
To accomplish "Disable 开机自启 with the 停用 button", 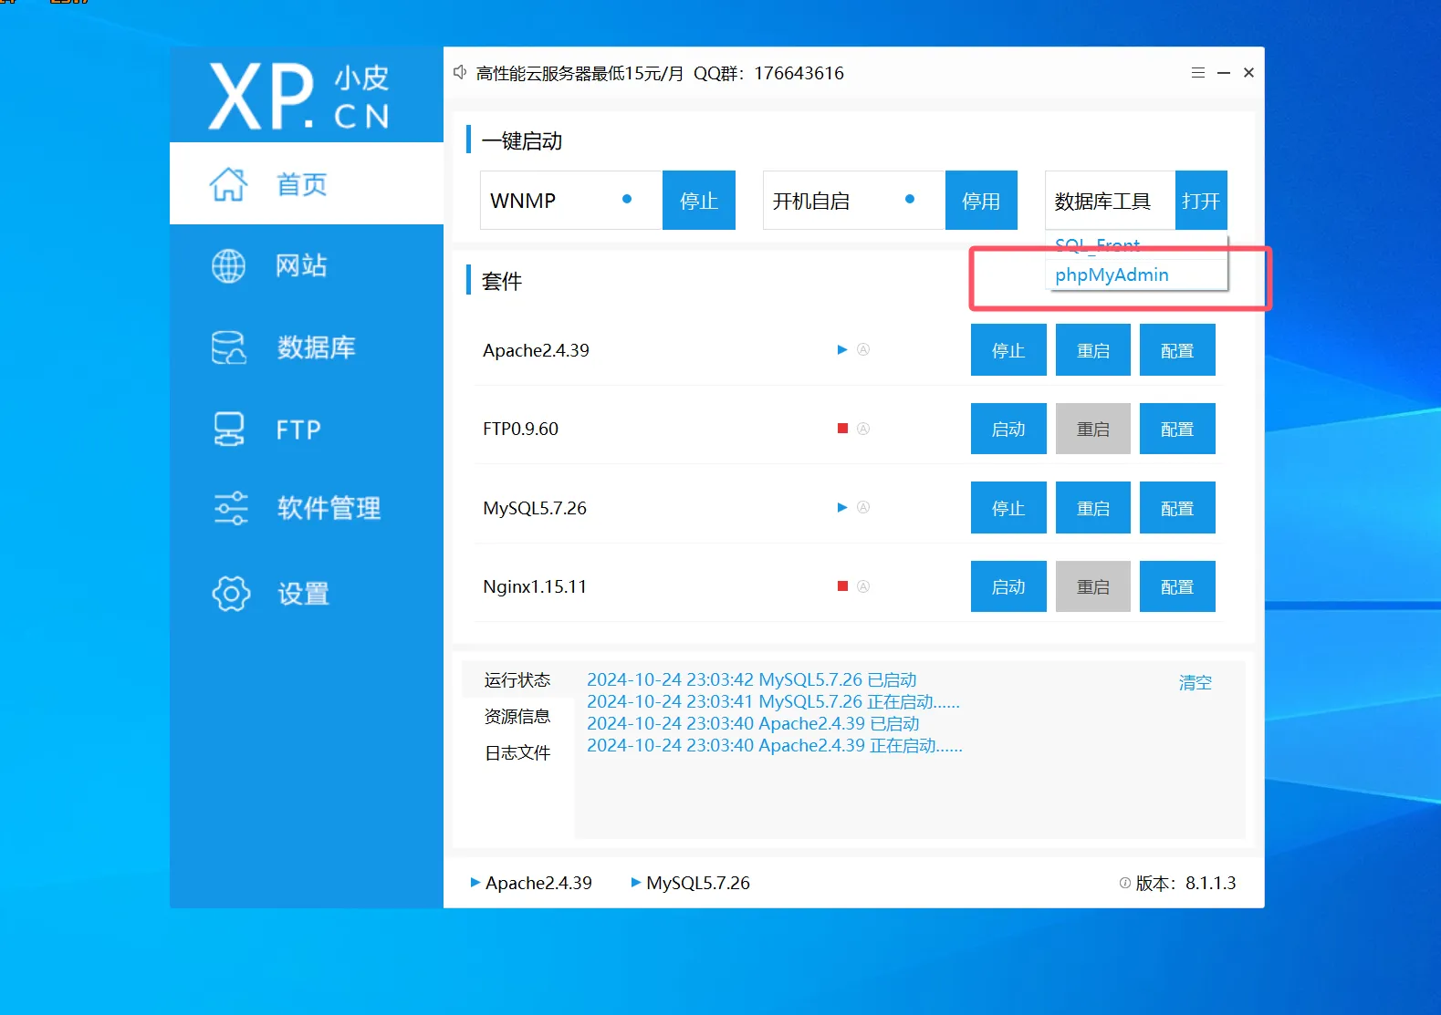I will point(981,201).
